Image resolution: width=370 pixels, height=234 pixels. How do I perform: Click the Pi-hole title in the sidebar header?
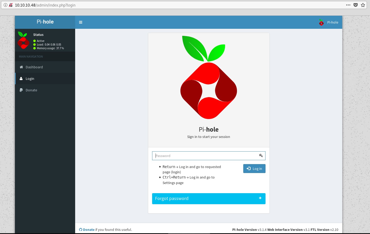click(45, 22)
